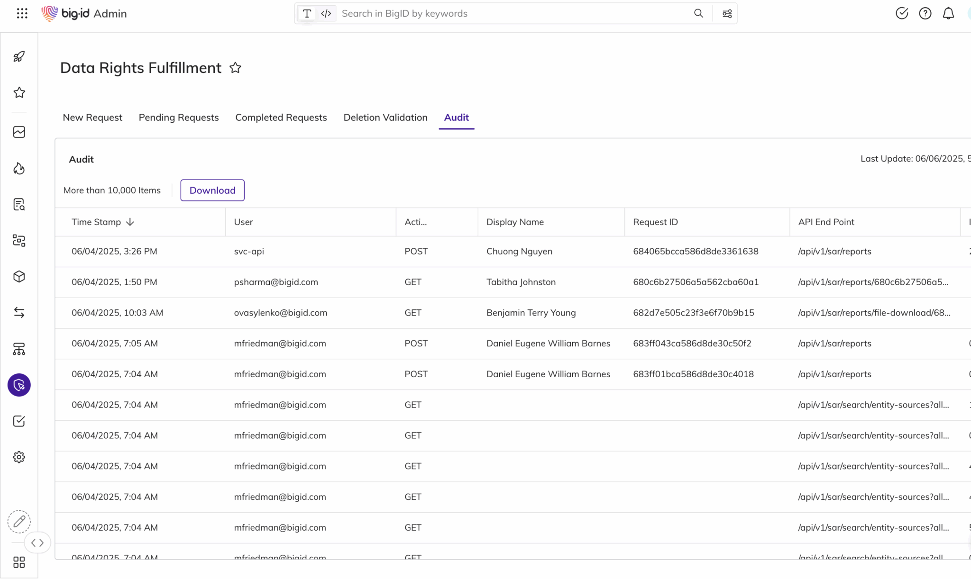Screen dimensions: 971x579
Task: Open the help question mark icon
Action: point(925,13)
